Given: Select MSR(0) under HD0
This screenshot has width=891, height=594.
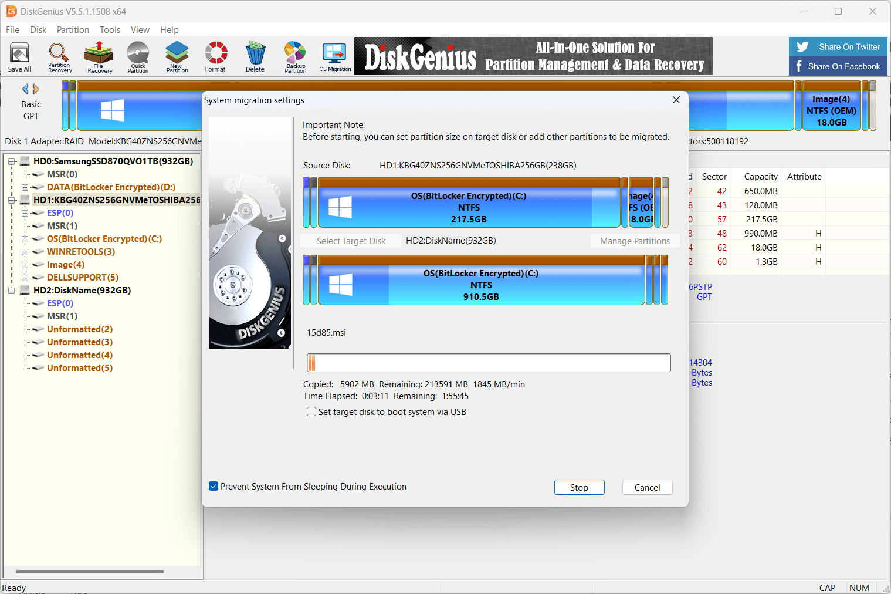Looking at the screenshot, I should 62,174.
